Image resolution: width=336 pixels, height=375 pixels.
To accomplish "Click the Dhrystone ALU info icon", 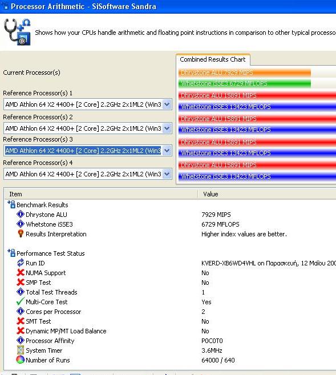I will (x=21, y=214).
